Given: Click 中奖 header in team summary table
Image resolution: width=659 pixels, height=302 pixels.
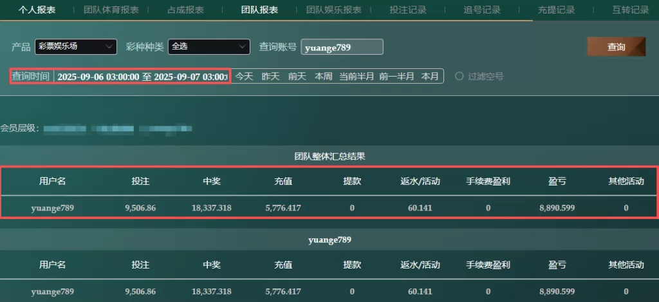Looking at the screenshot, I should pyautogui.click(x=211, y=182).
